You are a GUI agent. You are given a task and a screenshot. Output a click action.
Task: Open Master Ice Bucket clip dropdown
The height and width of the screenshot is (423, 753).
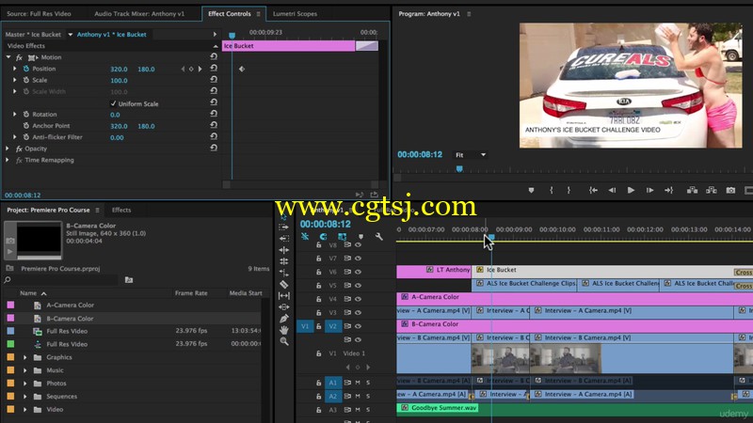[70, 35]
